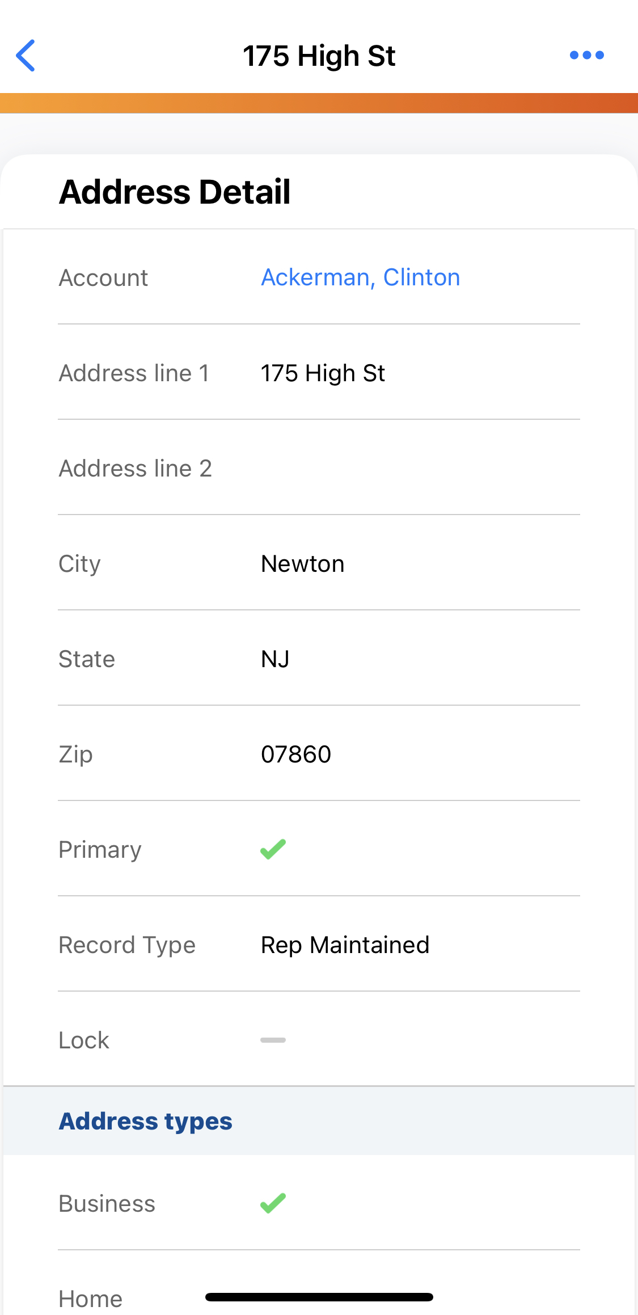Select the Zip code 07860

(x=295, y=755)
